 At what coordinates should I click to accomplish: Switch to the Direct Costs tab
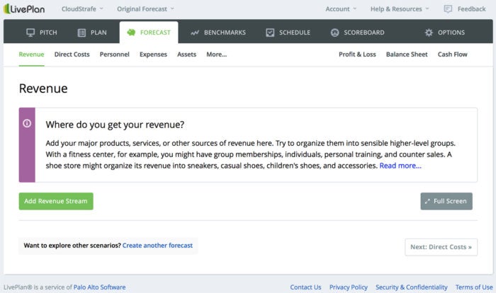(72, 54)
